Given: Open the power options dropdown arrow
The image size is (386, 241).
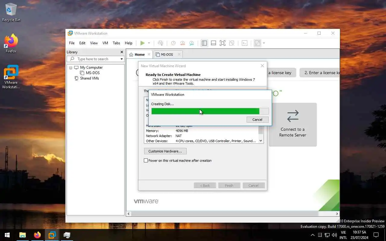Looking at the screenshot, I should (x=149, y=43).
